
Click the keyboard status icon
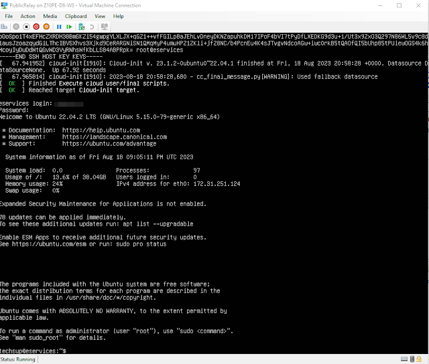tap(404, 359)
